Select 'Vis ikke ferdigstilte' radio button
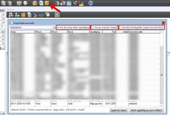 pos(120,27)
